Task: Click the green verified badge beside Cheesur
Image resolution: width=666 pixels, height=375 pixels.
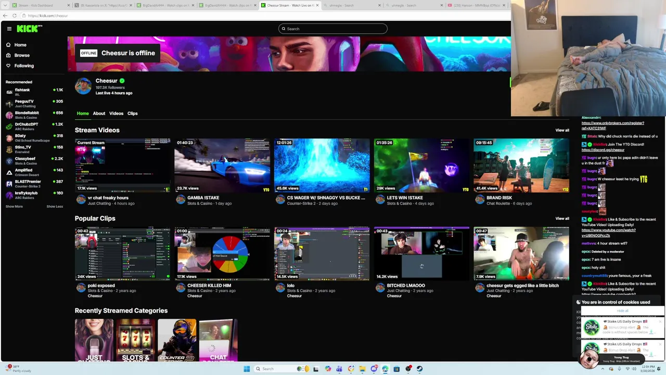Action: 122,81
